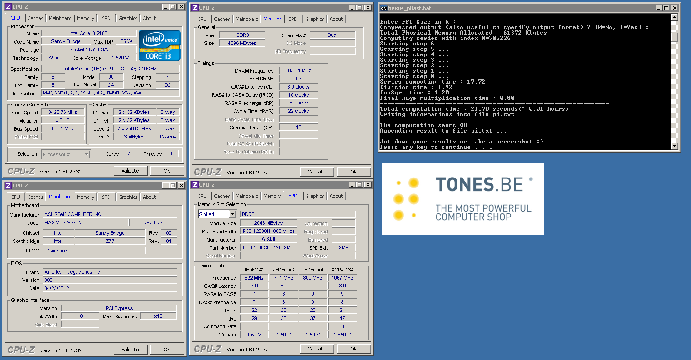
Task: Click DRAM Frequency value 1031.4 MHz
Action: [298, 70]
